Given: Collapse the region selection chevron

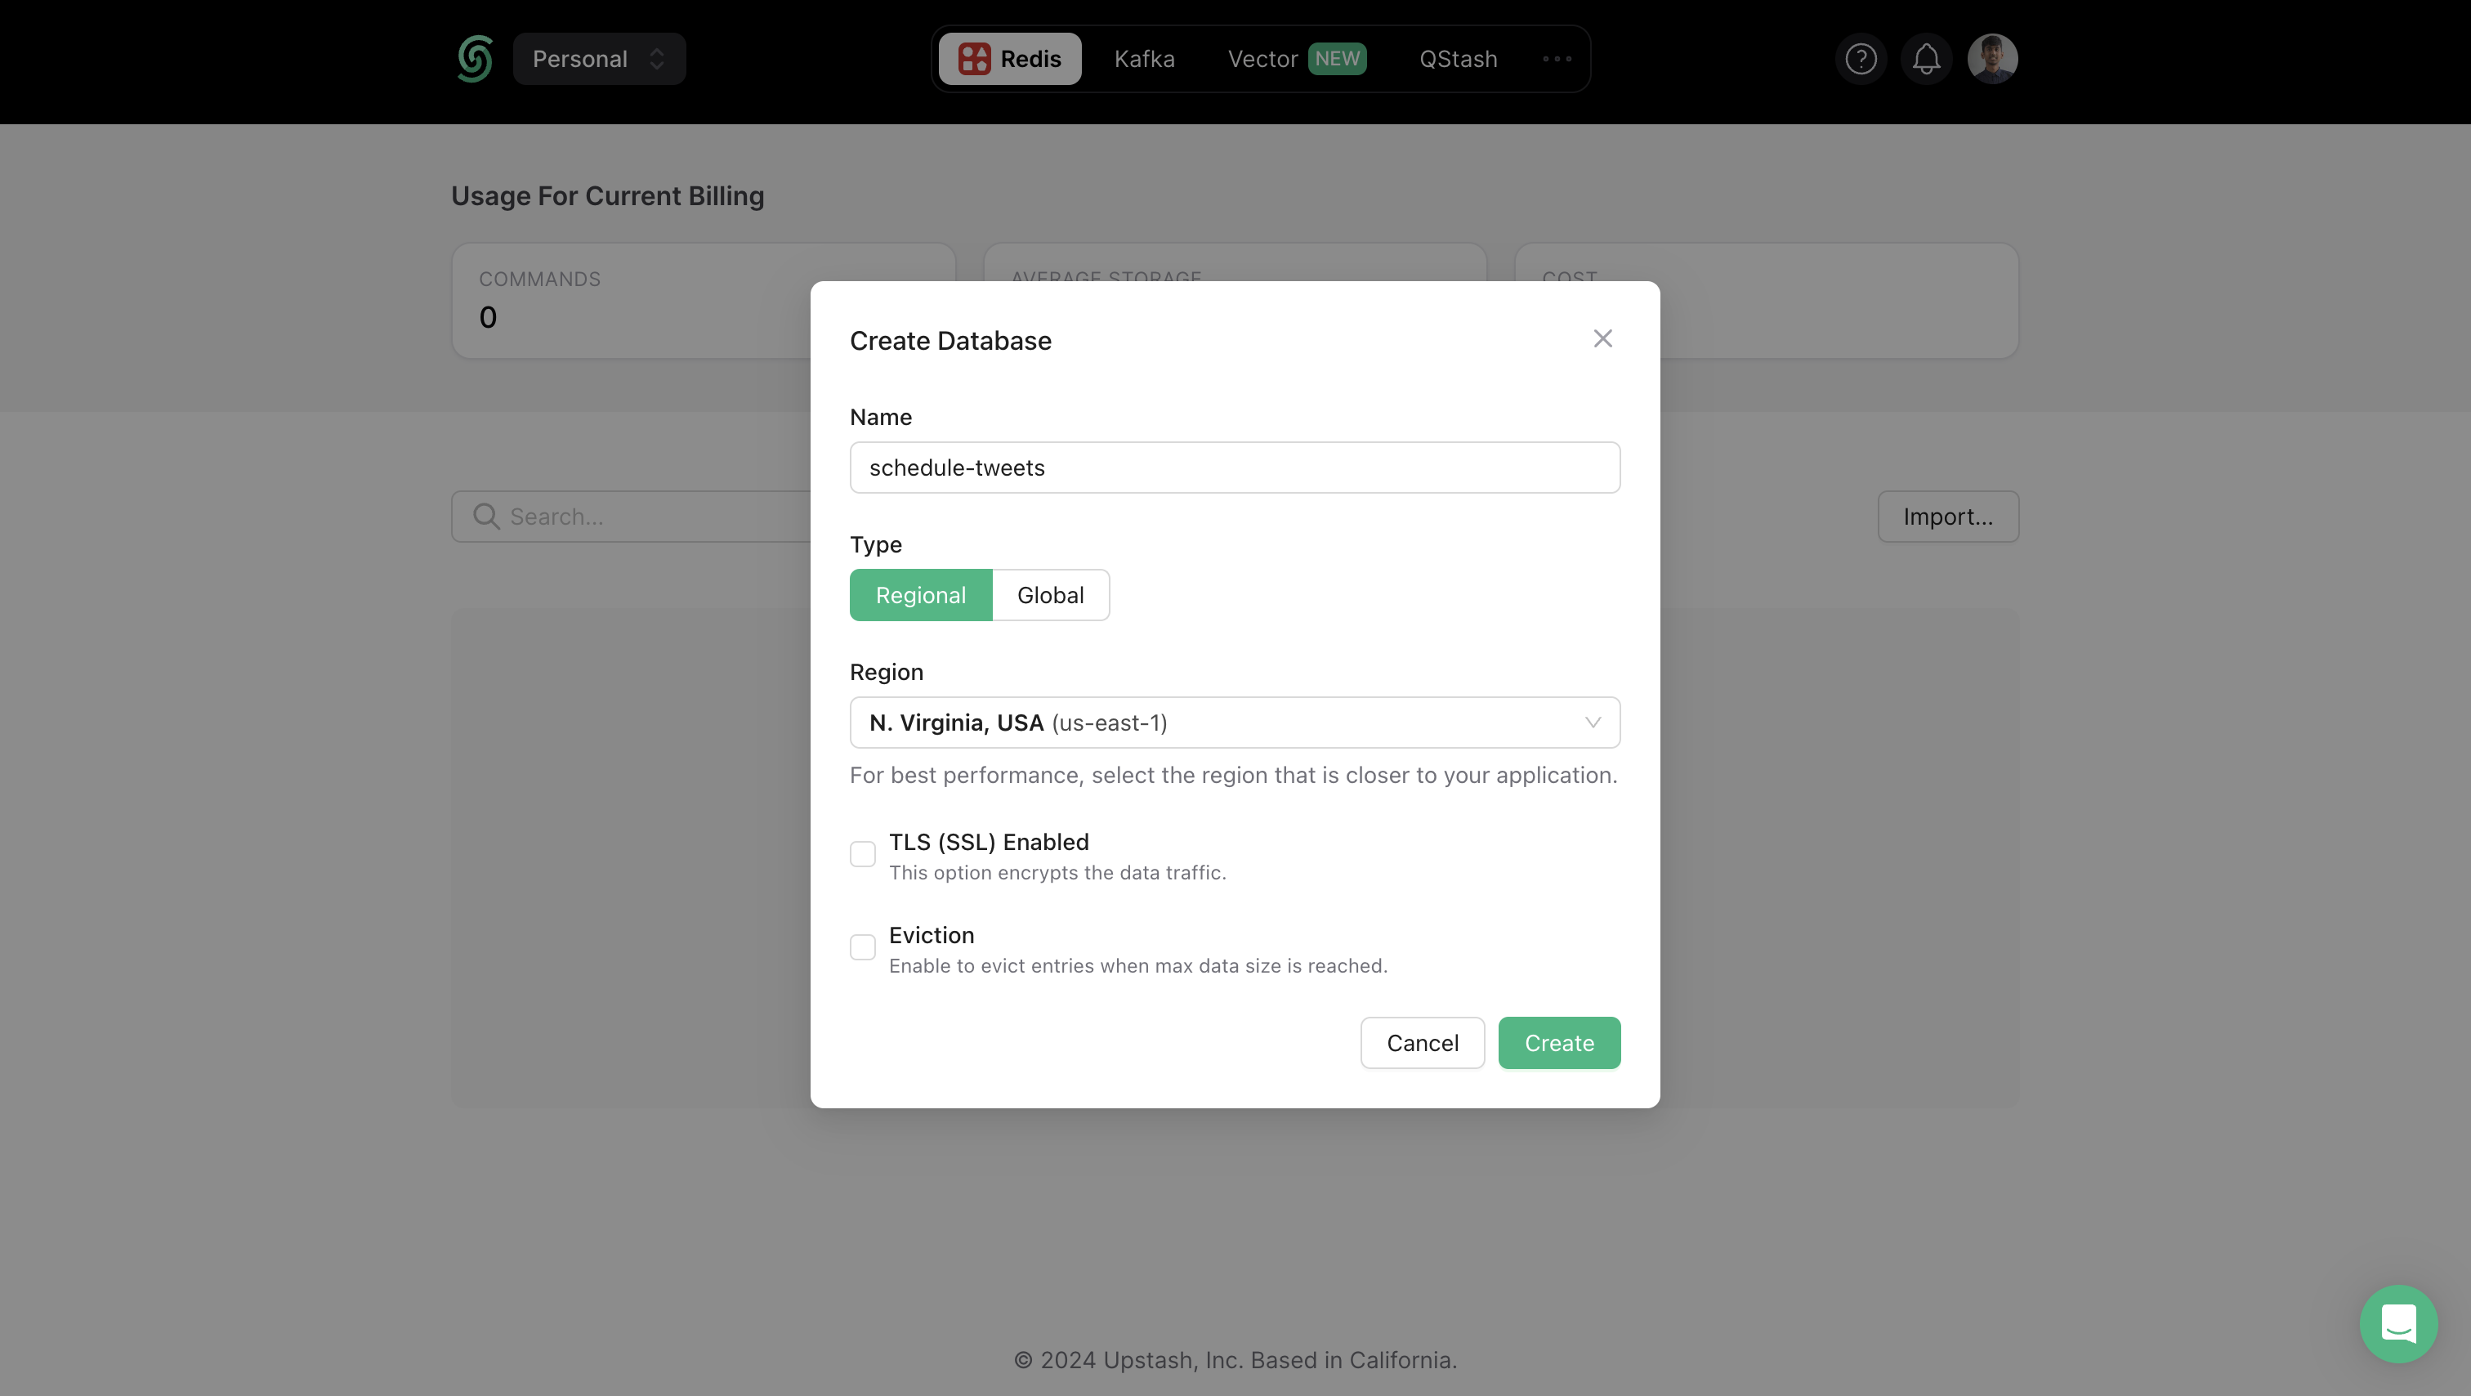Looking at the screenshot, I should click(x=1593, y=723).
